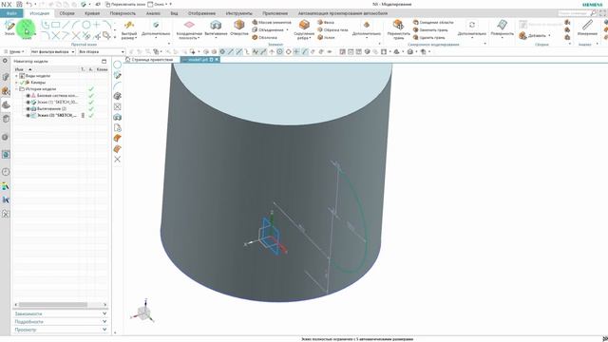Click the Chamfer (Фаска) command
This screenshot has height=342, width=608.
326,22
